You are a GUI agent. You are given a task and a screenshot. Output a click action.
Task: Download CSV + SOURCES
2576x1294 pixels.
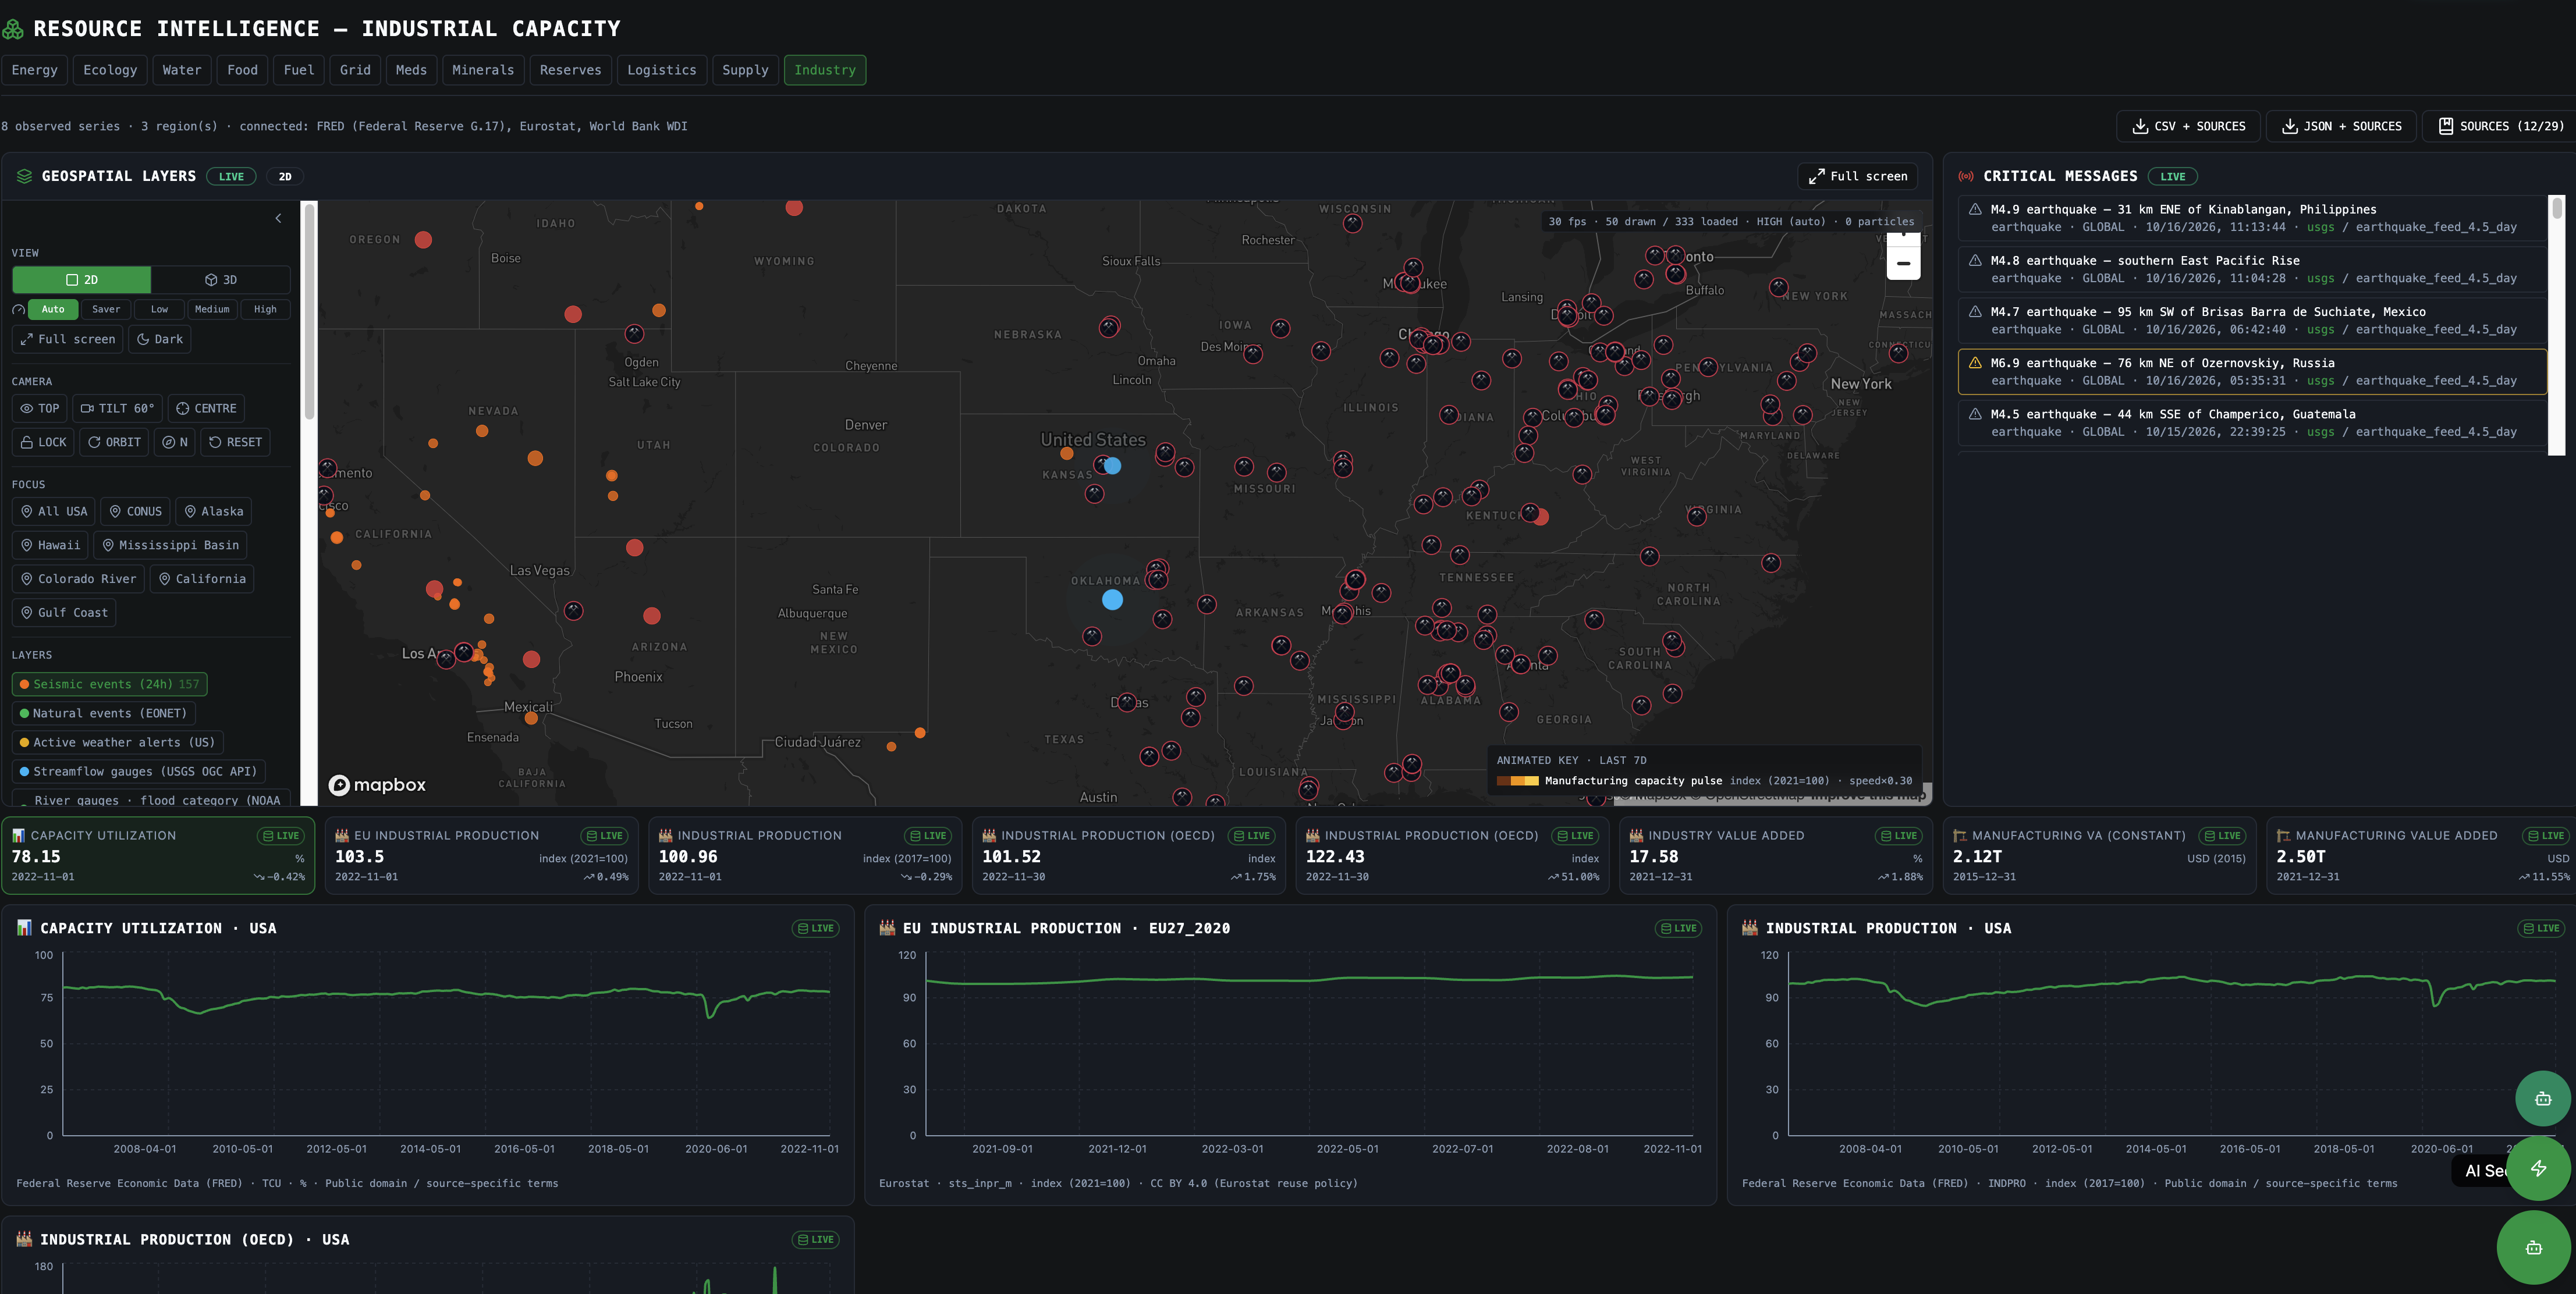(x=2188, y=126)
